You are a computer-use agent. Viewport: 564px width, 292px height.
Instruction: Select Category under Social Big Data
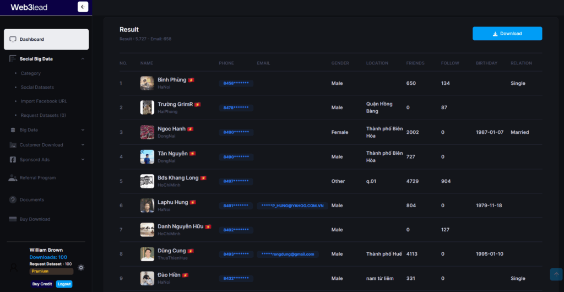(31, 73)
